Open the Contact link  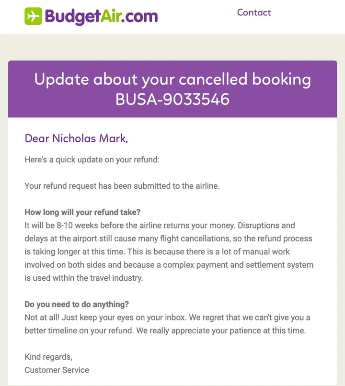[x=253, y=13]
